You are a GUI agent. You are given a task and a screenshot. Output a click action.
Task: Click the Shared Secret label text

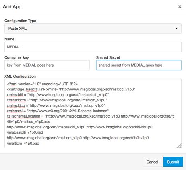(x=108, y=57)
